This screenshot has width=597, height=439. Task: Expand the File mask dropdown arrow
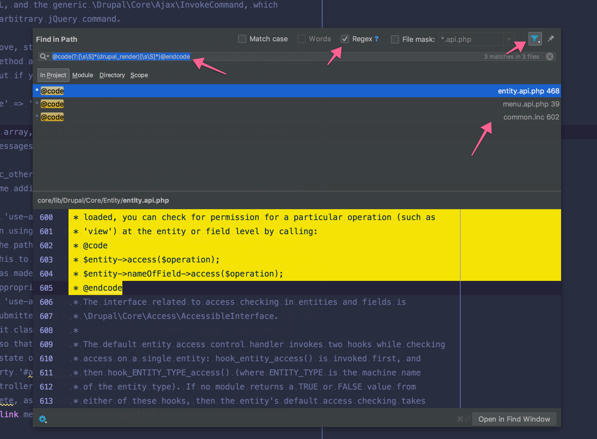509,39
